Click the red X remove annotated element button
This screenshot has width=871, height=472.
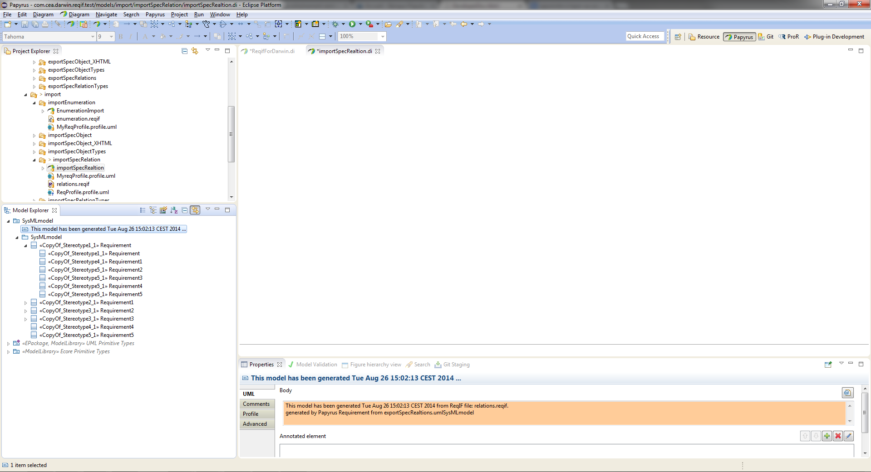(x=838, y=436)
